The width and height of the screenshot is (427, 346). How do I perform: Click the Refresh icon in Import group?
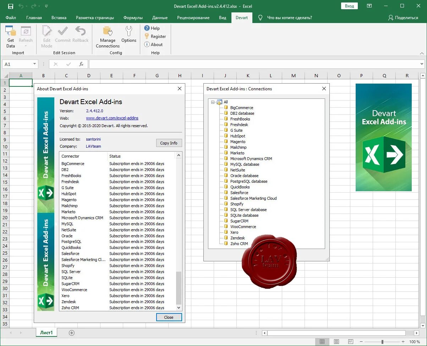[x=26, y=32]
